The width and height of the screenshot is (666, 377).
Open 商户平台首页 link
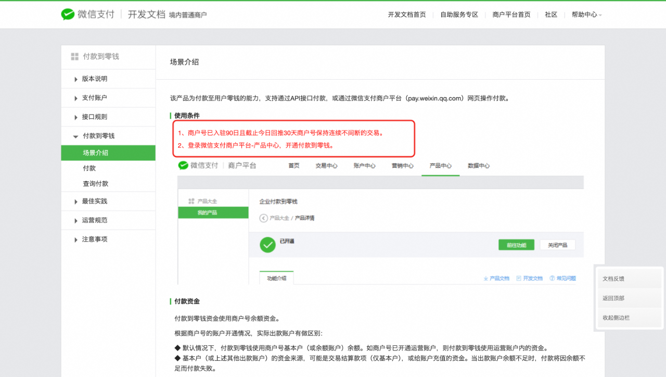click(x=511, y=15)
